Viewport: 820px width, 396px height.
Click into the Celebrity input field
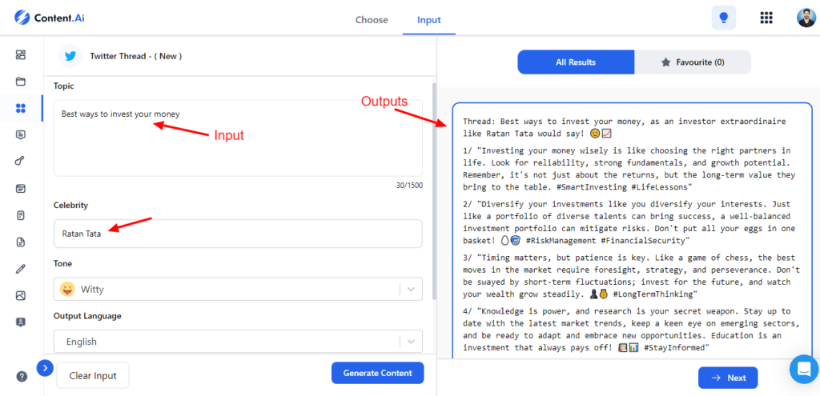pos(238,234)
